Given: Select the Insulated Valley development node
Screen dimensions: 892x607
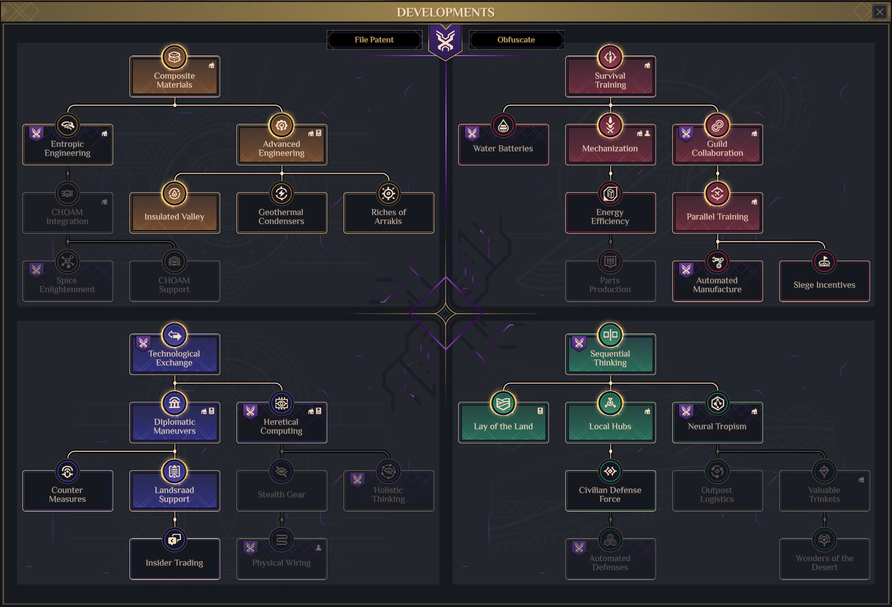Looking at the screenshot, I should coord(174,216).
